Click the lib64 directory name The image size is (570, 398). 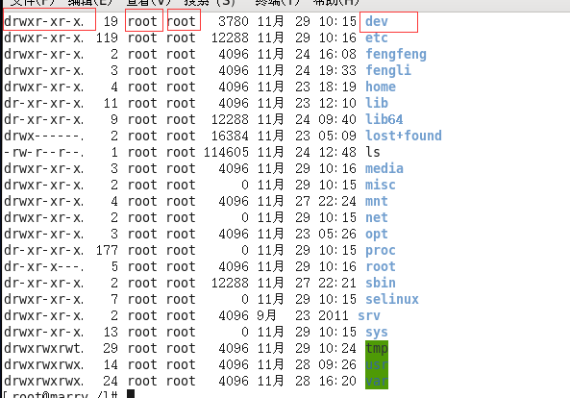point(384,119)
